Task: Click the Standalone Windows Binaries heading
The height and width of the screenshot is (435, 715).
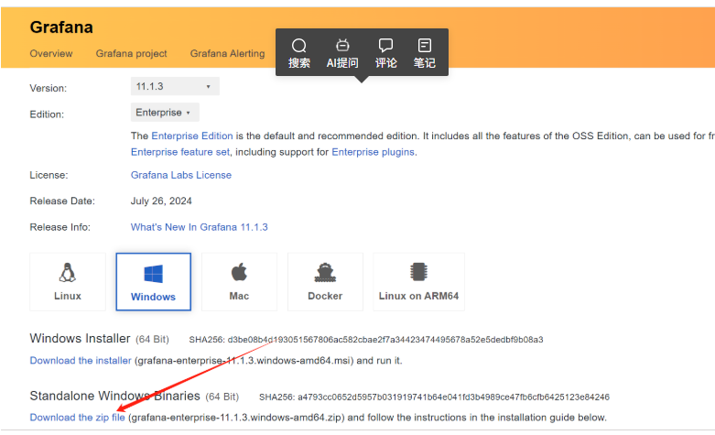Action: [115, 396]
